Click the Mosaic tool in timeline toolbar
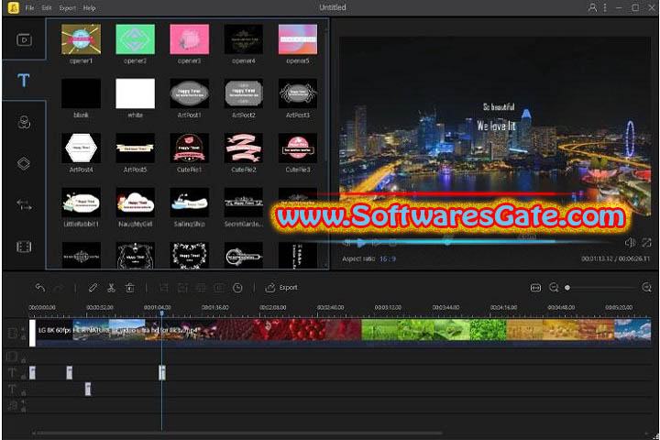The image size is (660, 440). point(201,288)
